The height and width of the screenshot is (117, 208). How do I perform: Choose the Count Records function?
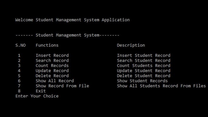(x=52, y=65)
